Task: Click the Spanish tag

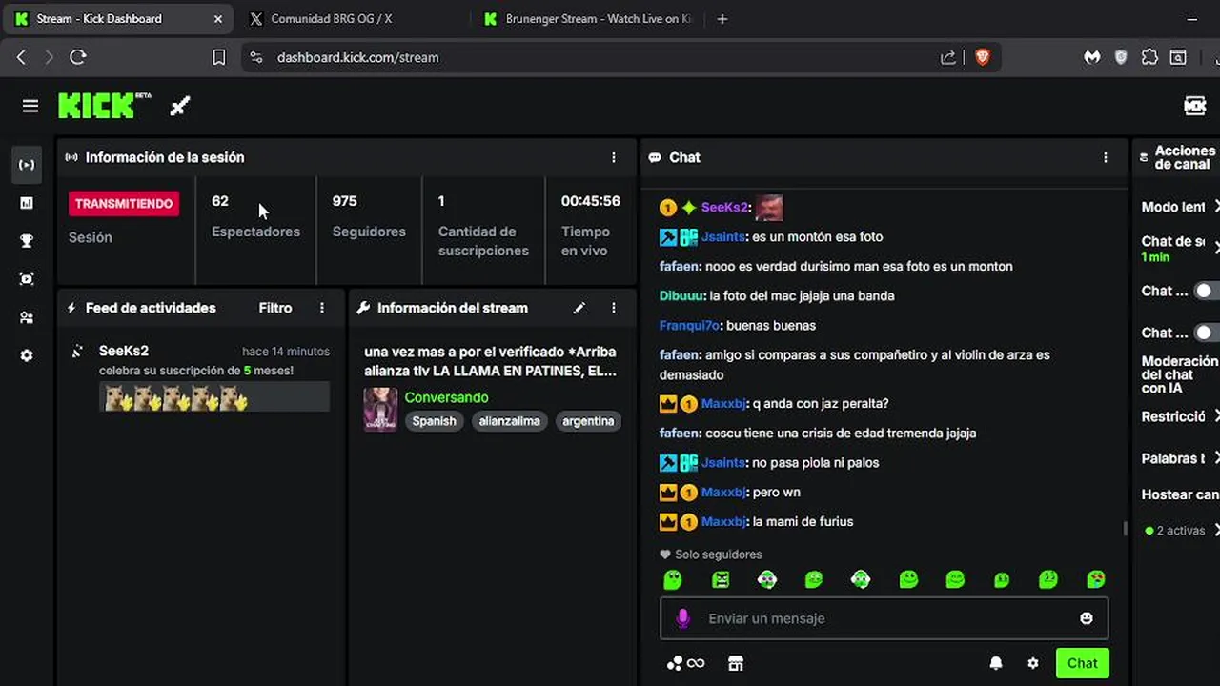Action: pos(434,421)
